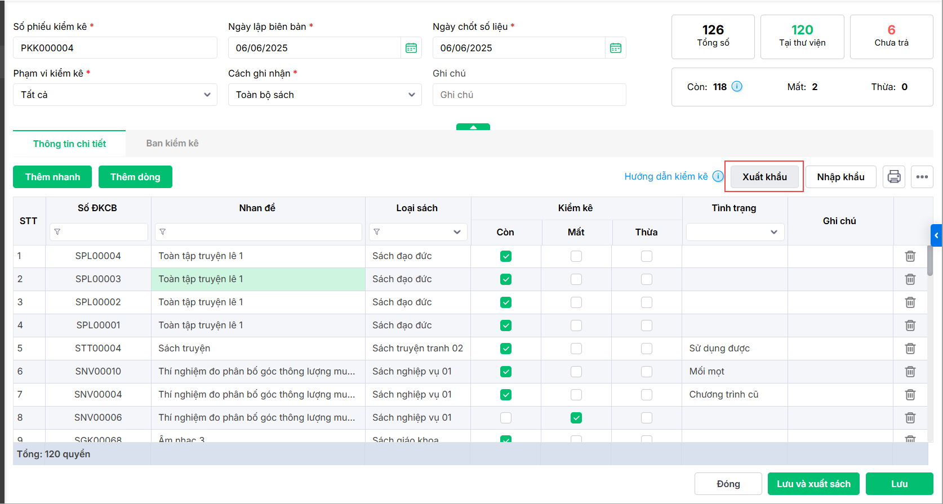Image resolution: width=943 pixels, height=504 pixels.
Task: Click the Lưu và xuất sách button
Action: [x=813, y=484]
